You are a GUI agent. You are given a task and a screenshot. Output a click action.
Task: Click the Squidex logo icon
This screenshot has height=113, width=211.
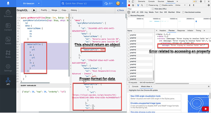tap(8, 3)
